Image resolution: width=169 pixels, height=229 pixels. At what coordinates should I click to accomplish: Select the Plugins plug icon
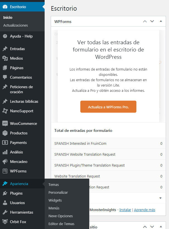coord(5,193)
